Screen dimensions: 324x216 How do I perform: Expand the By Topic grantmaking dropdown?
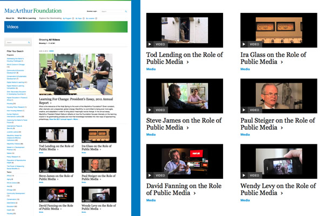(x=79, y=18)
